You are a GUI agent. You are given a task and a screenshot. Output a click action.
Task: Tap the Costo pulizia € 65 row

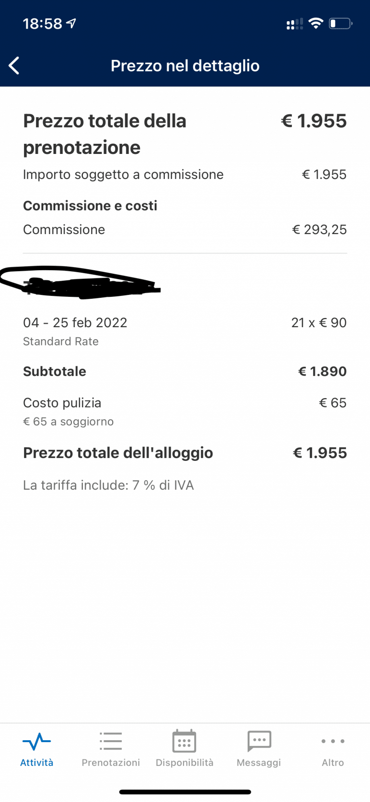click(185, 403)
